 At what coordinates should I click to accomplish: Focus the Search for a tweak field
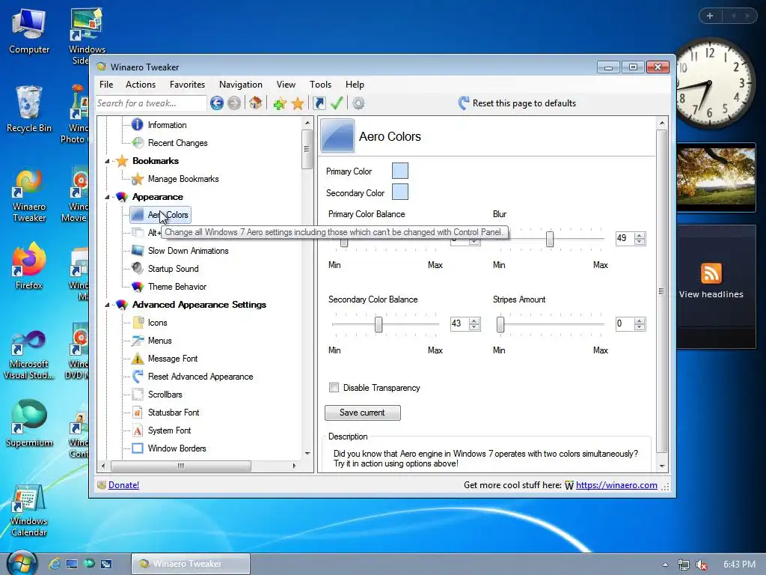[x=151, y=103]
